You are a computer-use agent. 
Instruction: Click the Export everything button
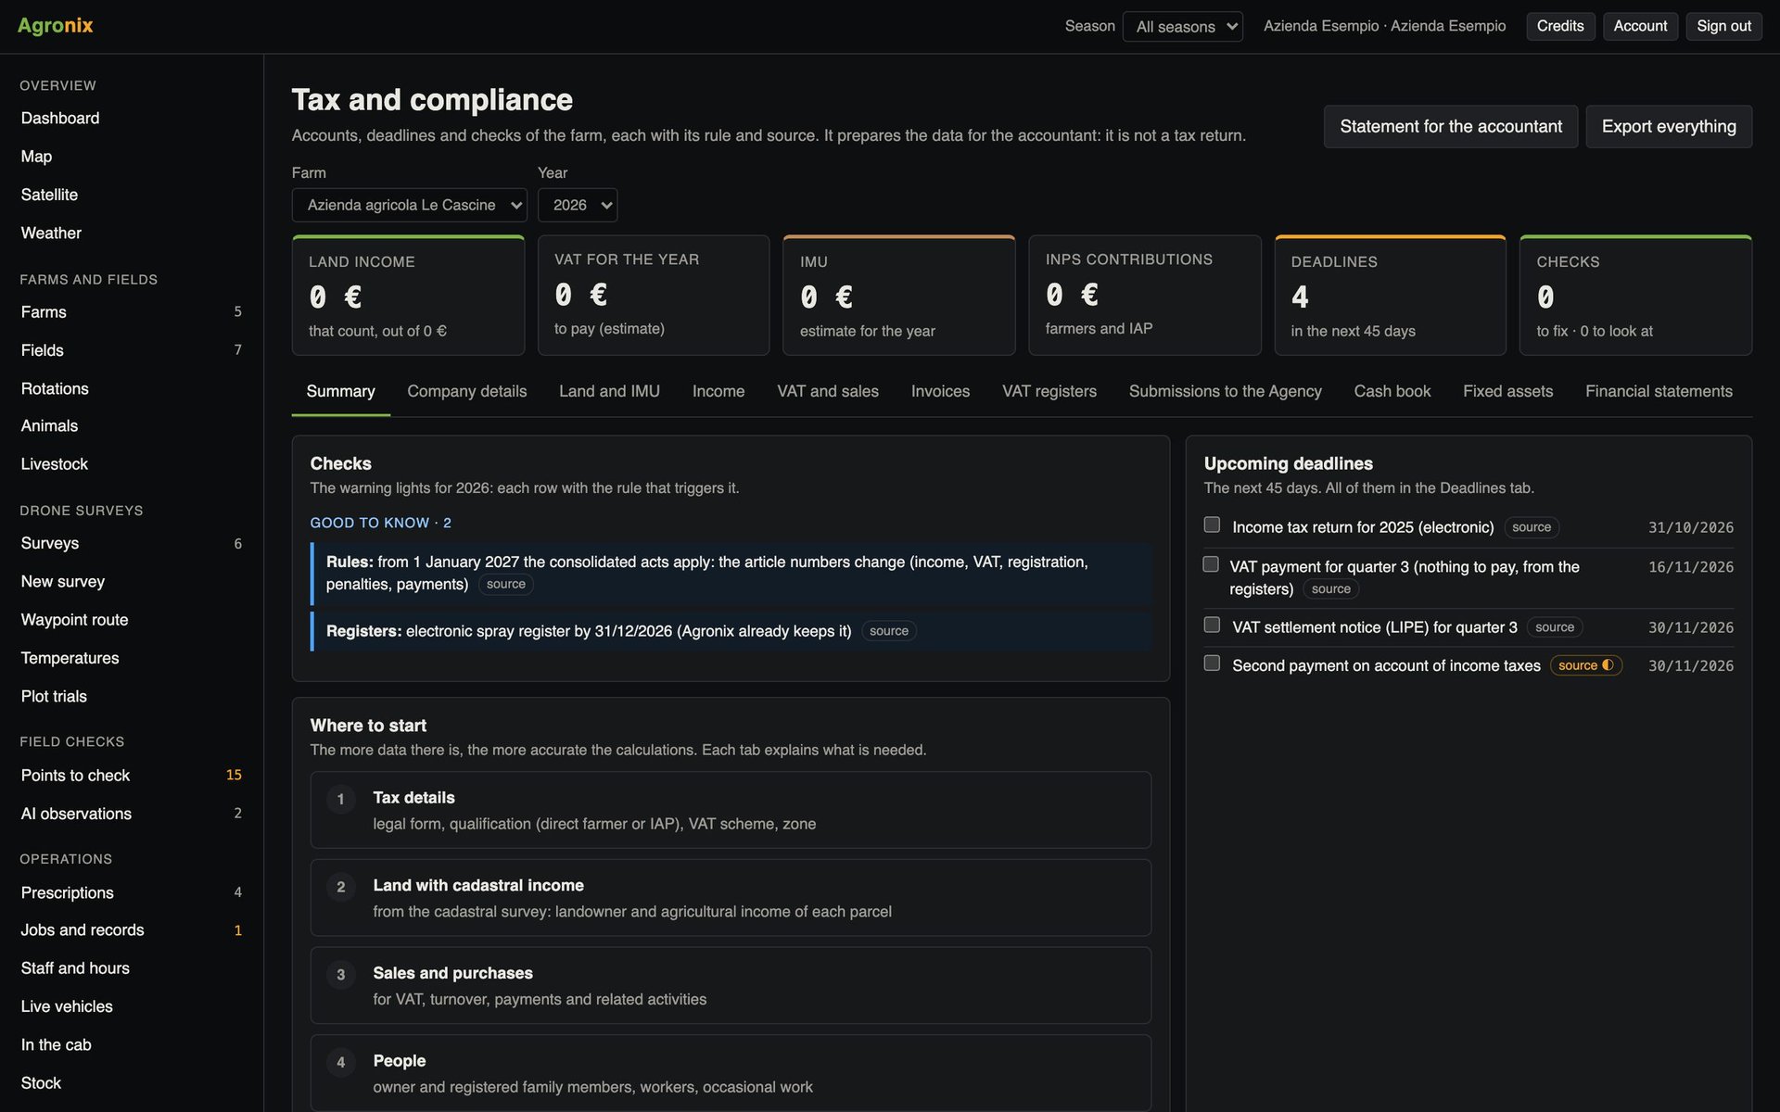[x=1669, y=126]
